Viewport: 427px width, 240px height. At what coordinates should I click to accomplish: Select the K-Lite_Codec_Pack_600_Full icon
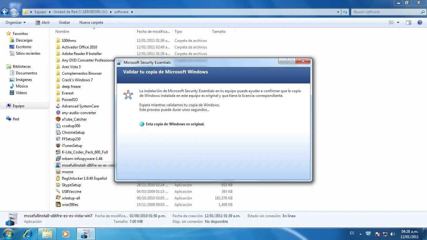(x=58, y=152)
